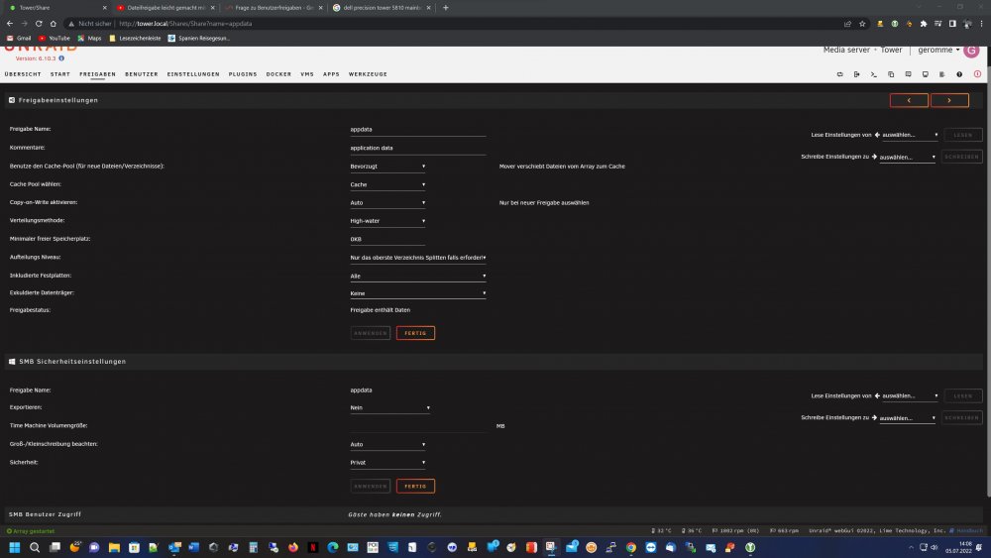Open Schreibe Einstellungen zu dropdown in SMB section
The image size is (991, 558).
[x=908, y=417]
